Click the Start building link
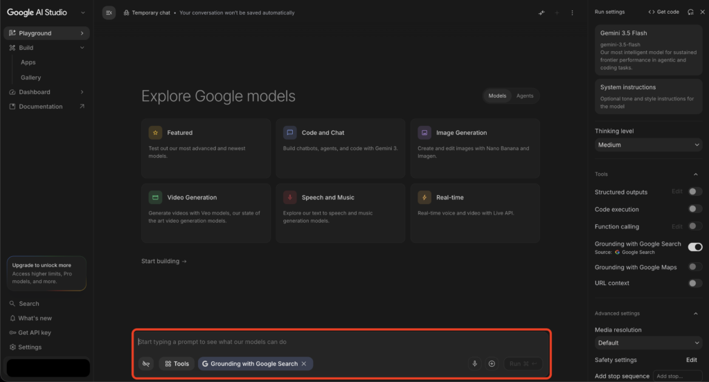This screenshot has width=709, height=382. 163,261
